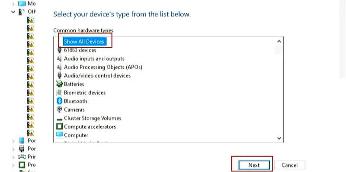Collapse the Other devices tree node
This screenshot has height=172, width=346.
(13, 12)
